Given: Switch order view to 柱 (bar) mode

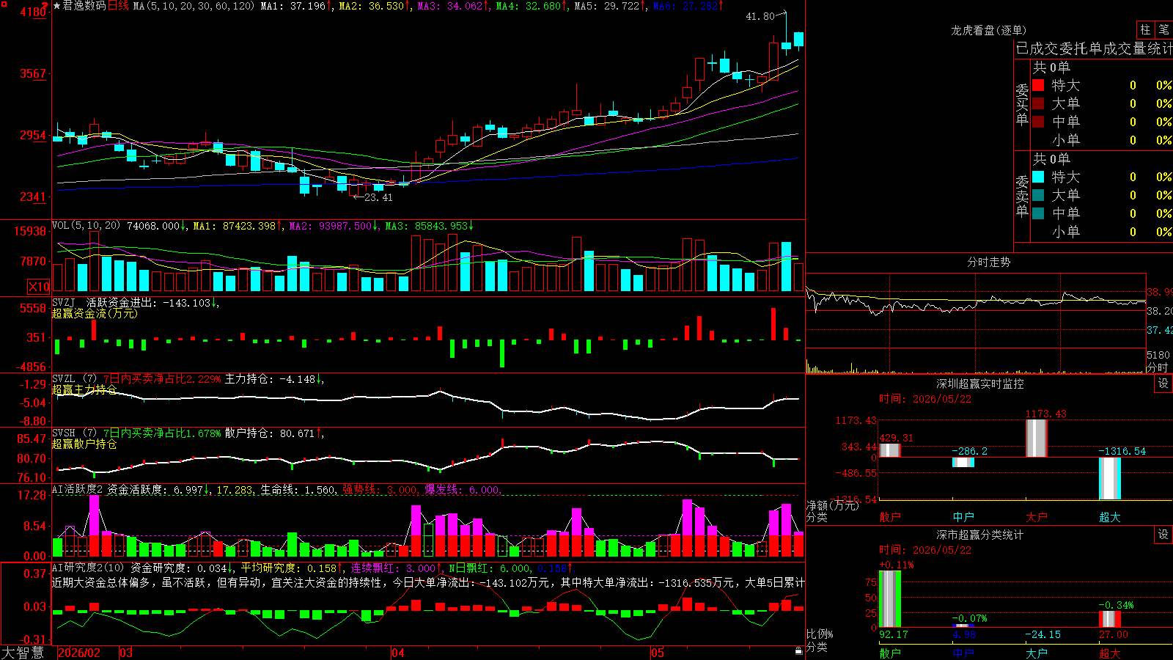Looking at the screenshot, I should 1145,29.
